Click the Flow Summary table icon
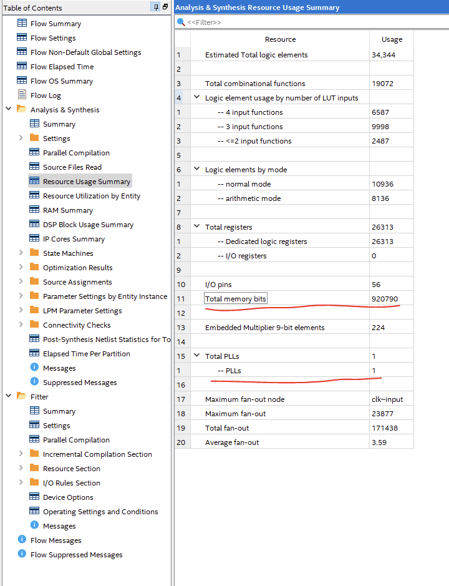This screenshot has height=586, width=449. (22, 24)
